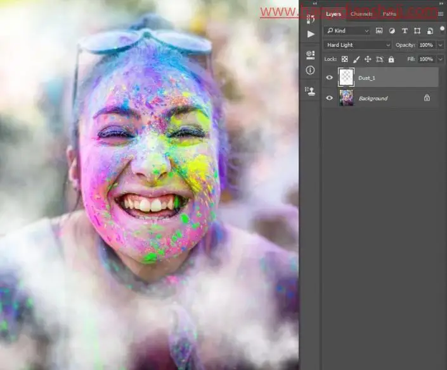Collapse the Layers panel group arrows at the top right
Image resolution: width=447 pixels, height=370 pixels.
(441, 3)
